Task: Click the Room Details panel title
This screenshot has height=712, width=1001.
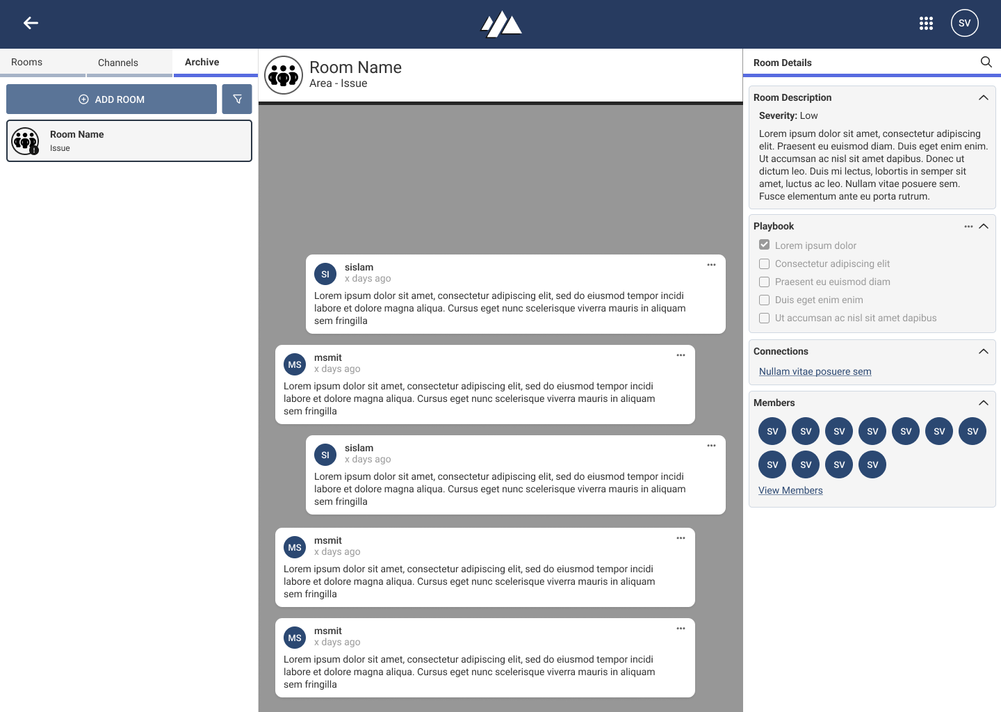Action: [782, 63]
